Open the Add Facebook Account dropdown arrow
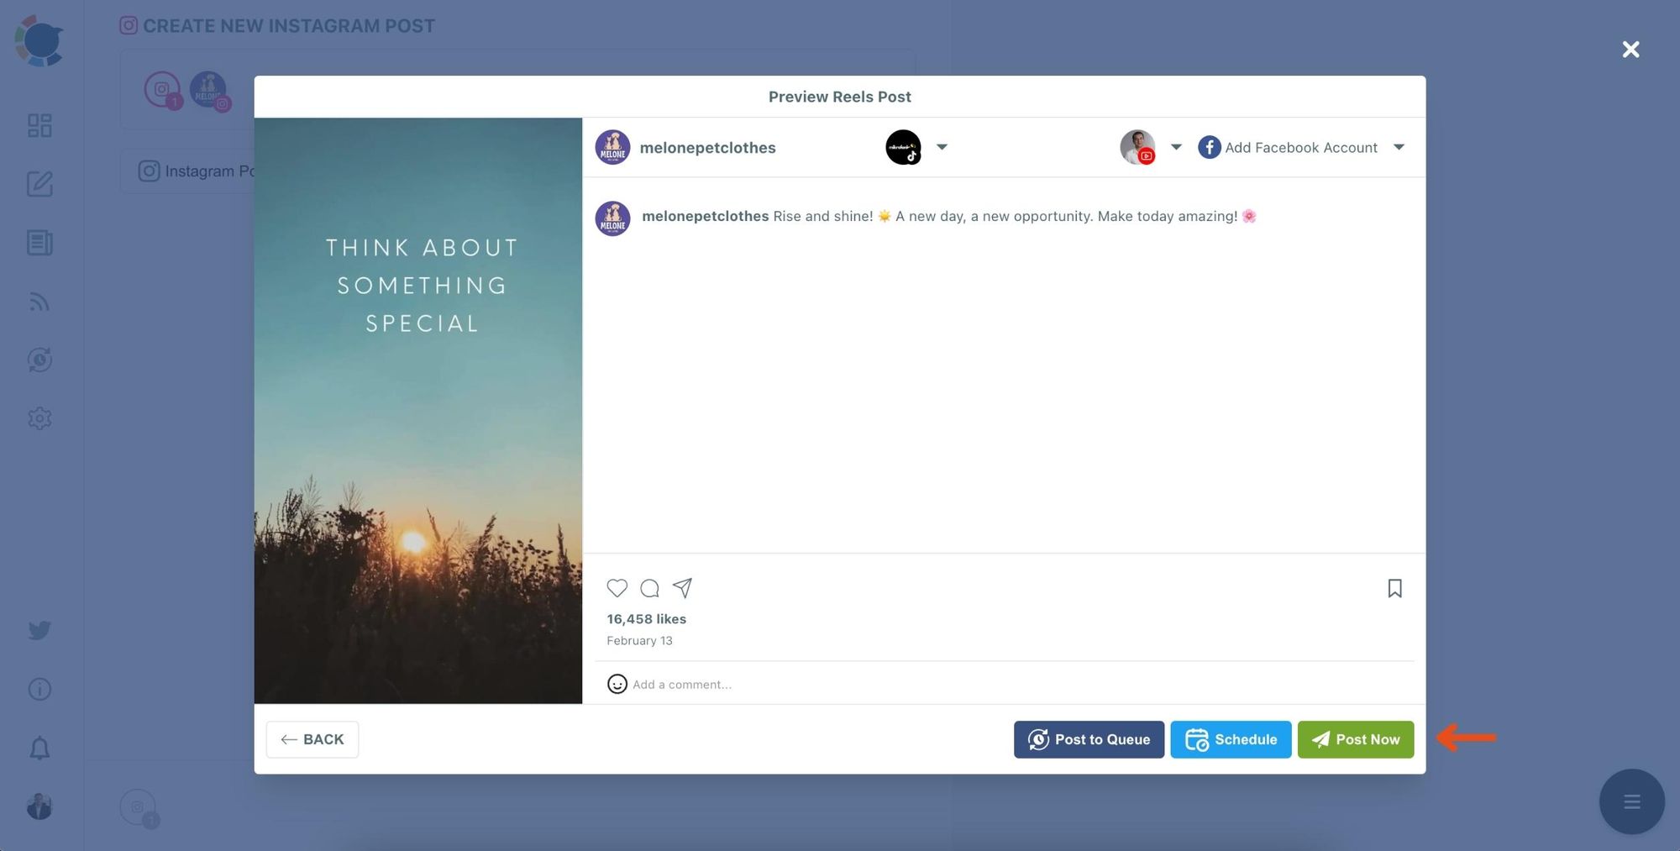 [x=1399, y=147]
